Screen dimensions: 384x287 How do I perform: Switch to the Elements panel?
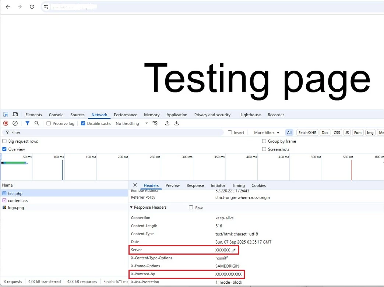34,115
